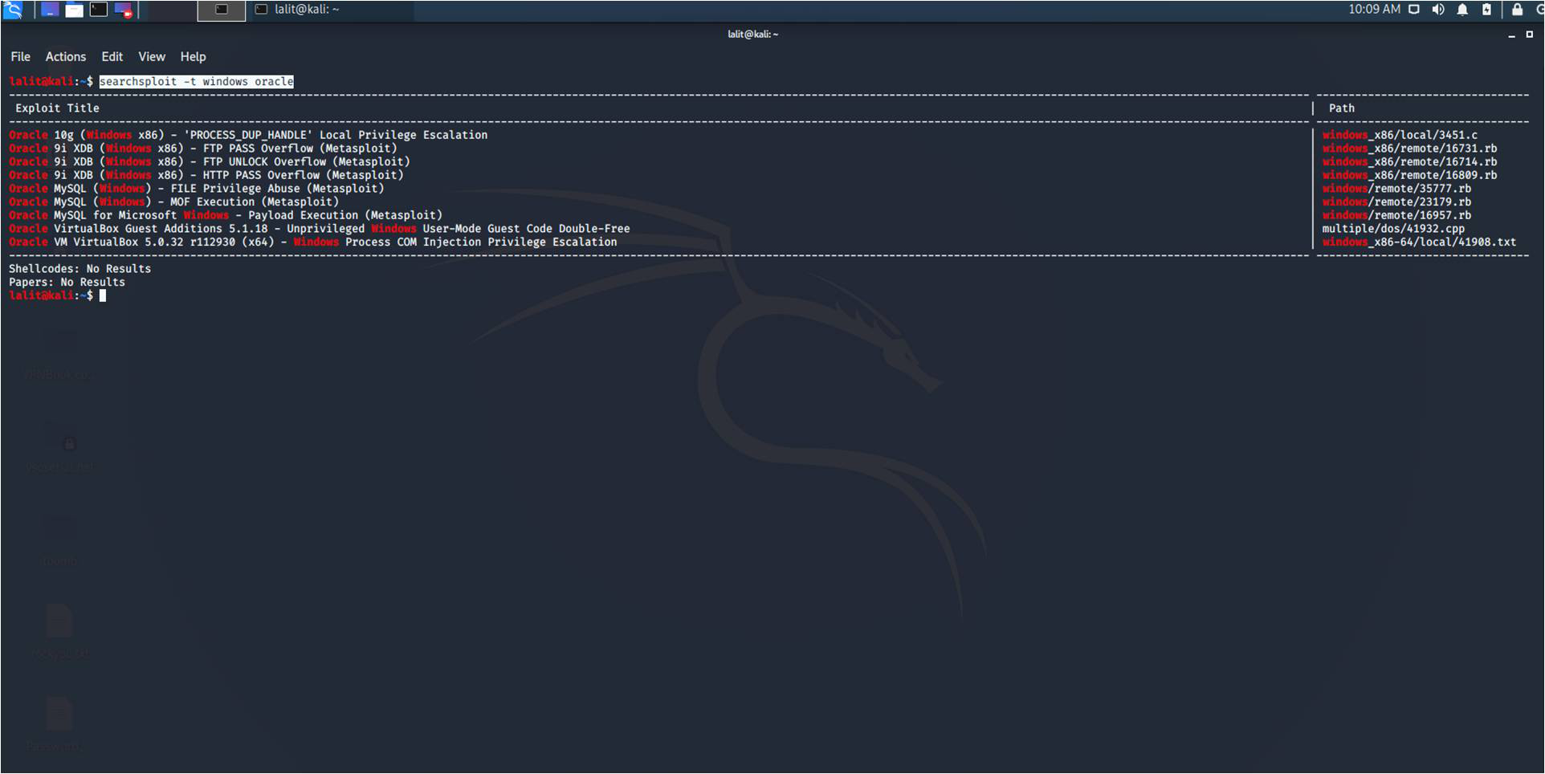Launch the file manager from the panel

coord(74,10)
